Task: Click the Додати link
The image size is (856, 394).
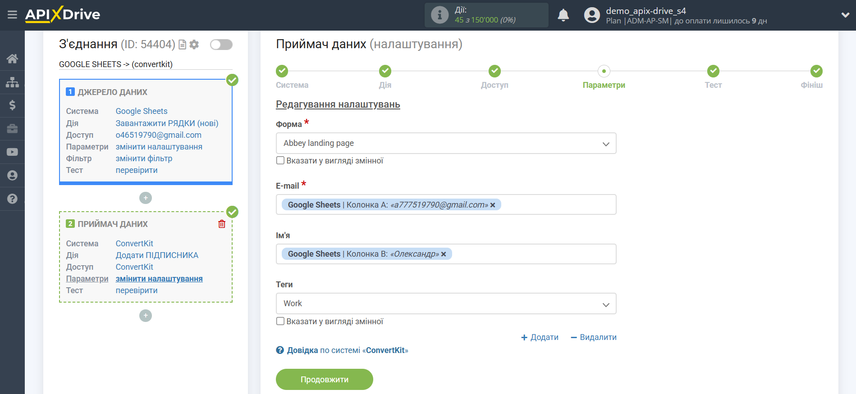Action: [x=540, y=337]
